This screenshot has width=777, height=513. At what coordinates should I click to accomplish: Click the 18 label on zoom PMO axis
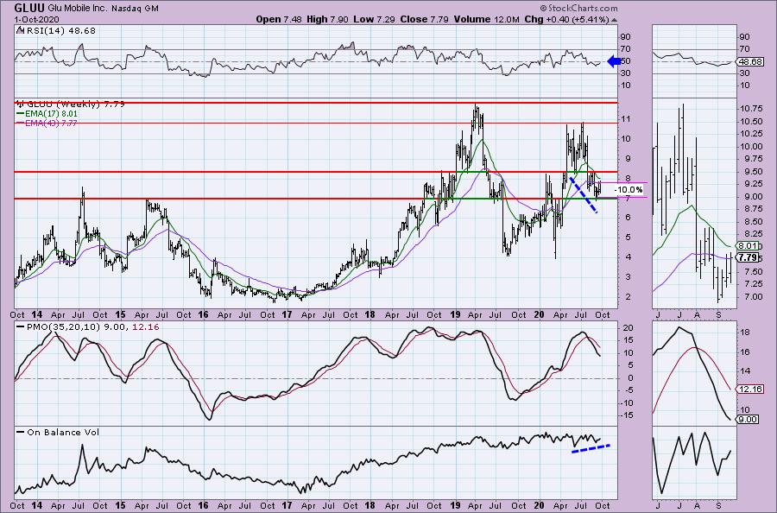tap(744, 332)
